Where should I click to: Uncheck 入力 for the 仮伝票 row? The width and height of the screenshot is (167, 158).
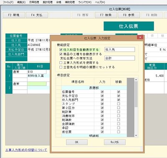(x=102, y=132)
